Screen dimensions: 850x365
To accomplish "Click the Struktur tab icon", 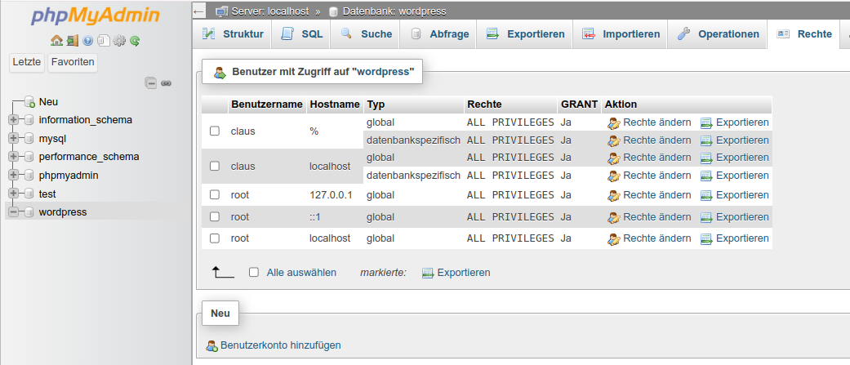I will (x=209, y=33).
